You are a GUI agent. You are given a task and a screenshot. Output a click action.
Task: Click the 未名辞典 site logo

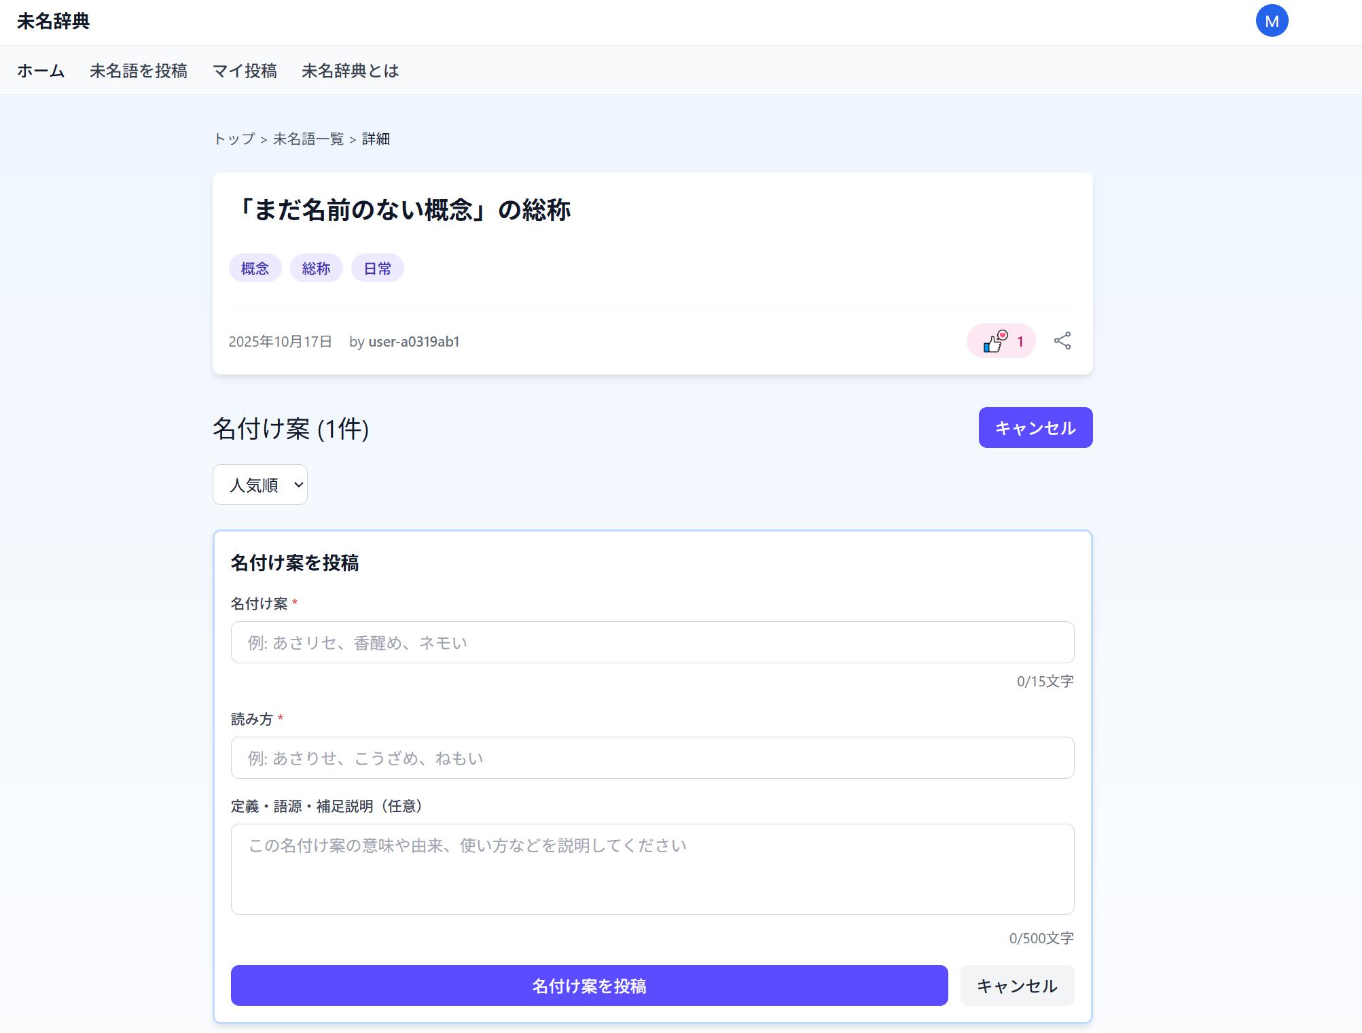(x=53, y=21)
